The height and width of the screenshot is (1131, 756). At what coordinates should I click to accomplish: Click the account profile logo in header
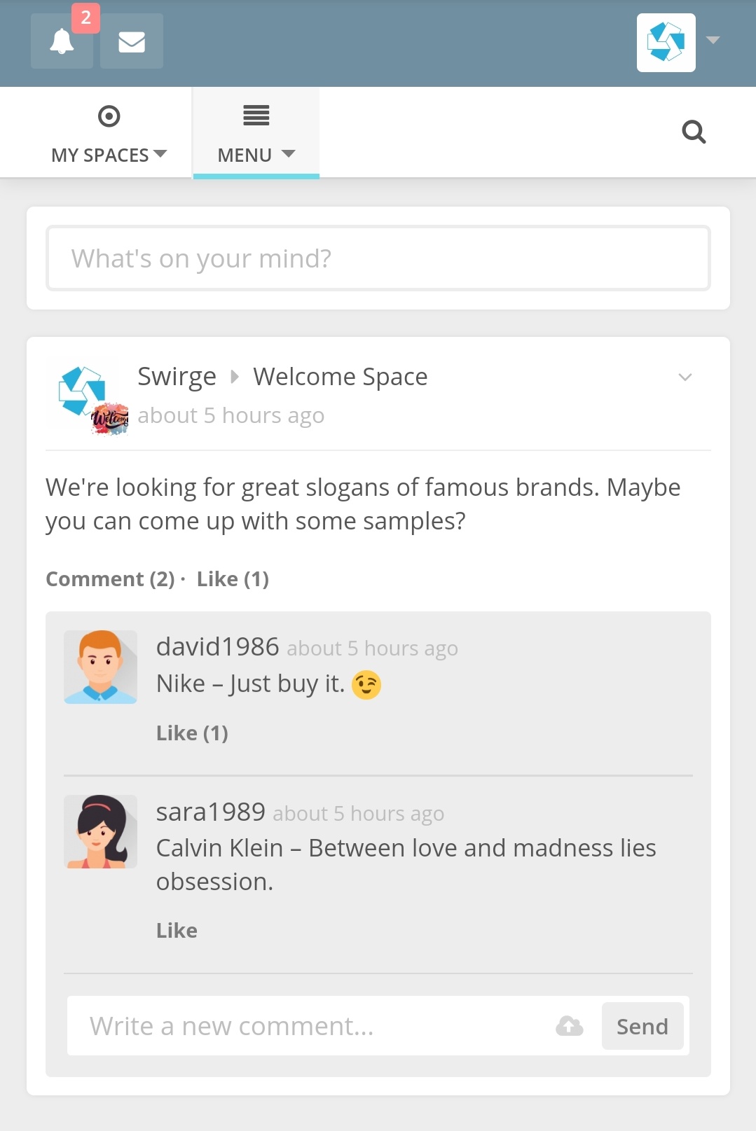pyautogui.click(x=666, y=43)
